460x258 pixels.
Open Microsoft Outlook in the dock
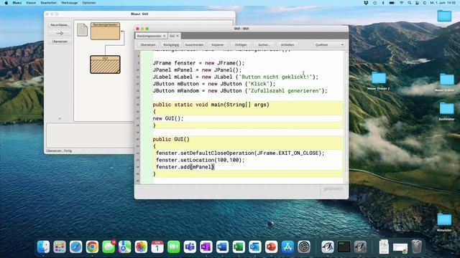point(255,247)
